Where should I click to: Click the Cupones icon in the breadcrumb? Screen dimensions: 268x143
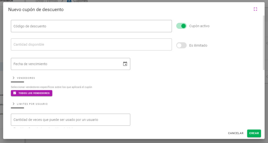[x=69, y=1]
